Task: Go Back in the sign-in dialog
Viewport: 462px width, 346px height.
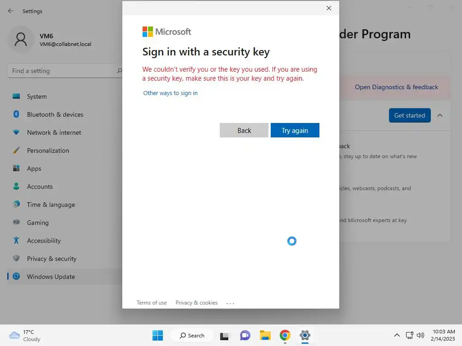Action: coord(244,130)
